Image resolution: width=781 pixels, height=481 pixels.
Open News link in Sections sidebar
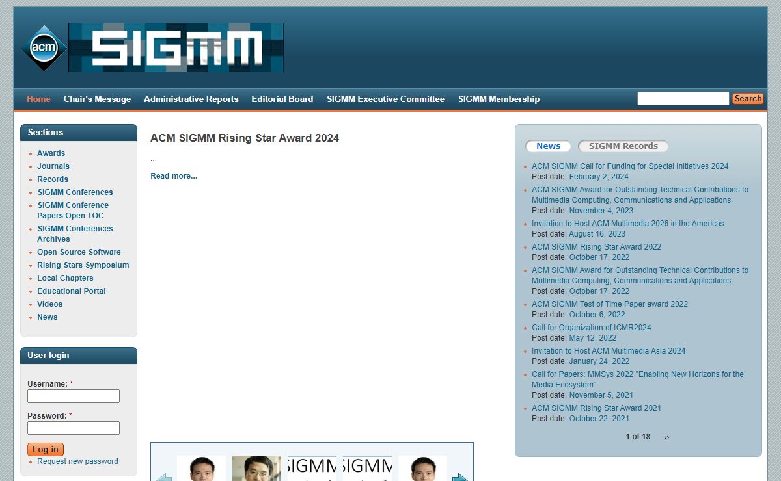(x=48, y=317)
